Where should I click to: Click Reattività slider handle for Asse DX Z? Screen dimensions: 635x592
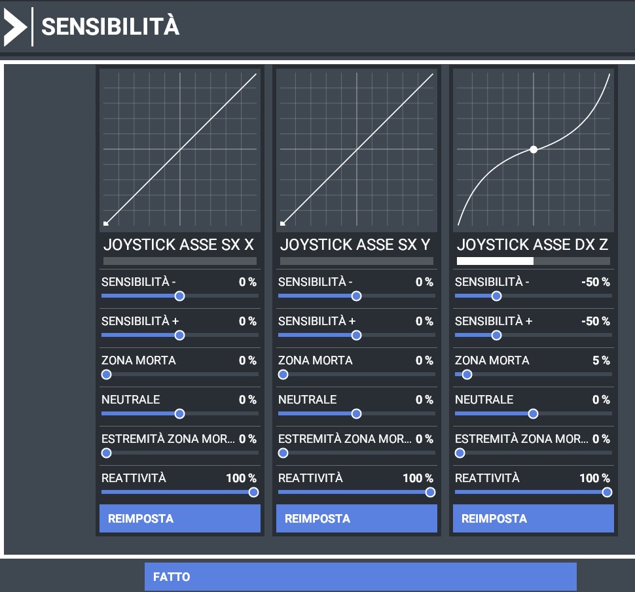(607, 493)
